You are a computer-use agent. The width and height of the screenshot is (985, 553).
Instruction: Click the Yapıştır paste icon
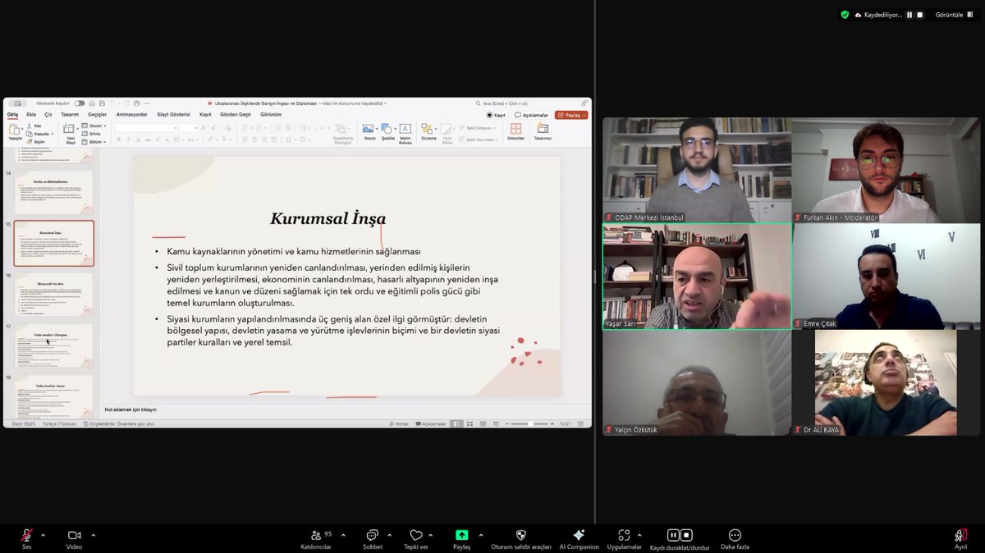(x=15, y=130)
